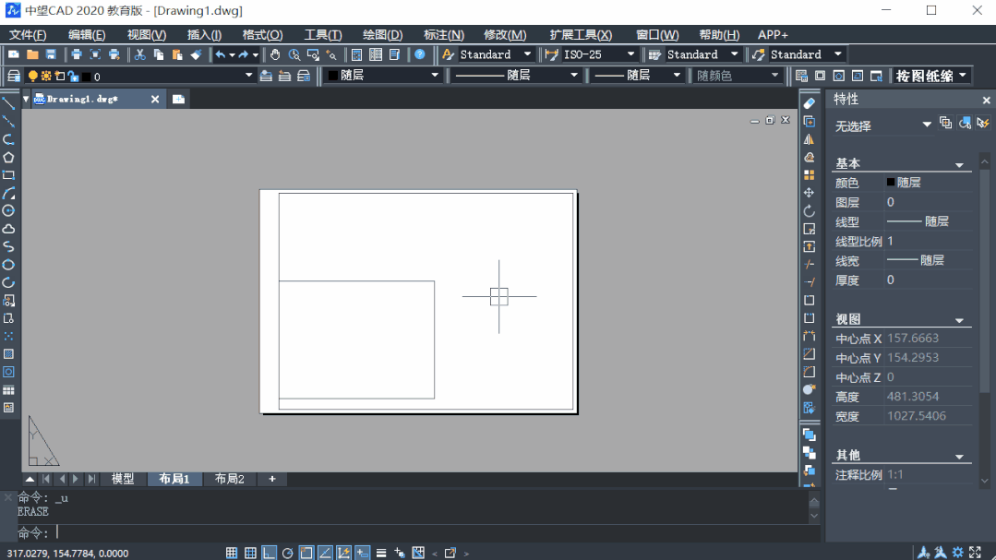Select the Mirror tool

810,139
